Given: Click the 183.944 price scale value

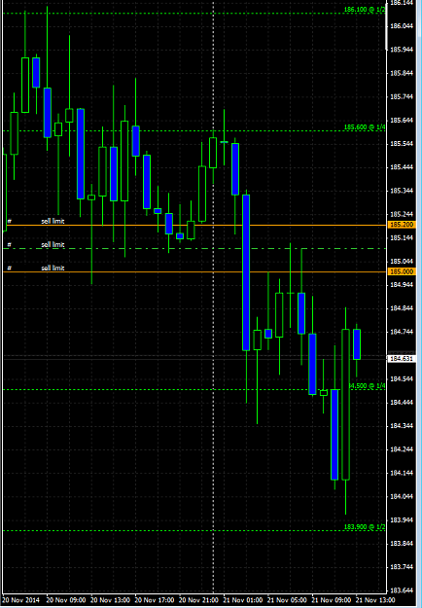Looking at the screenshot, I should [401, 519].
